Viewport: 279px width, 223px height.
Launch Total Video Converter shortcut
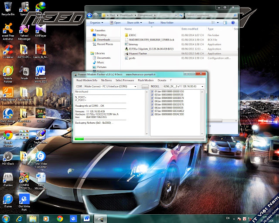41,160
